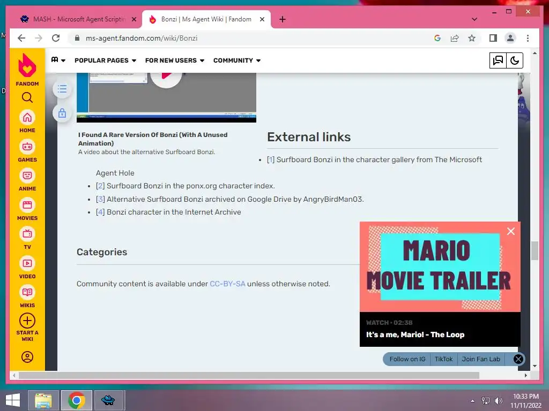Screen dimensions: 549x411
Task: Open the Fandom search icon
Action: 27,97
